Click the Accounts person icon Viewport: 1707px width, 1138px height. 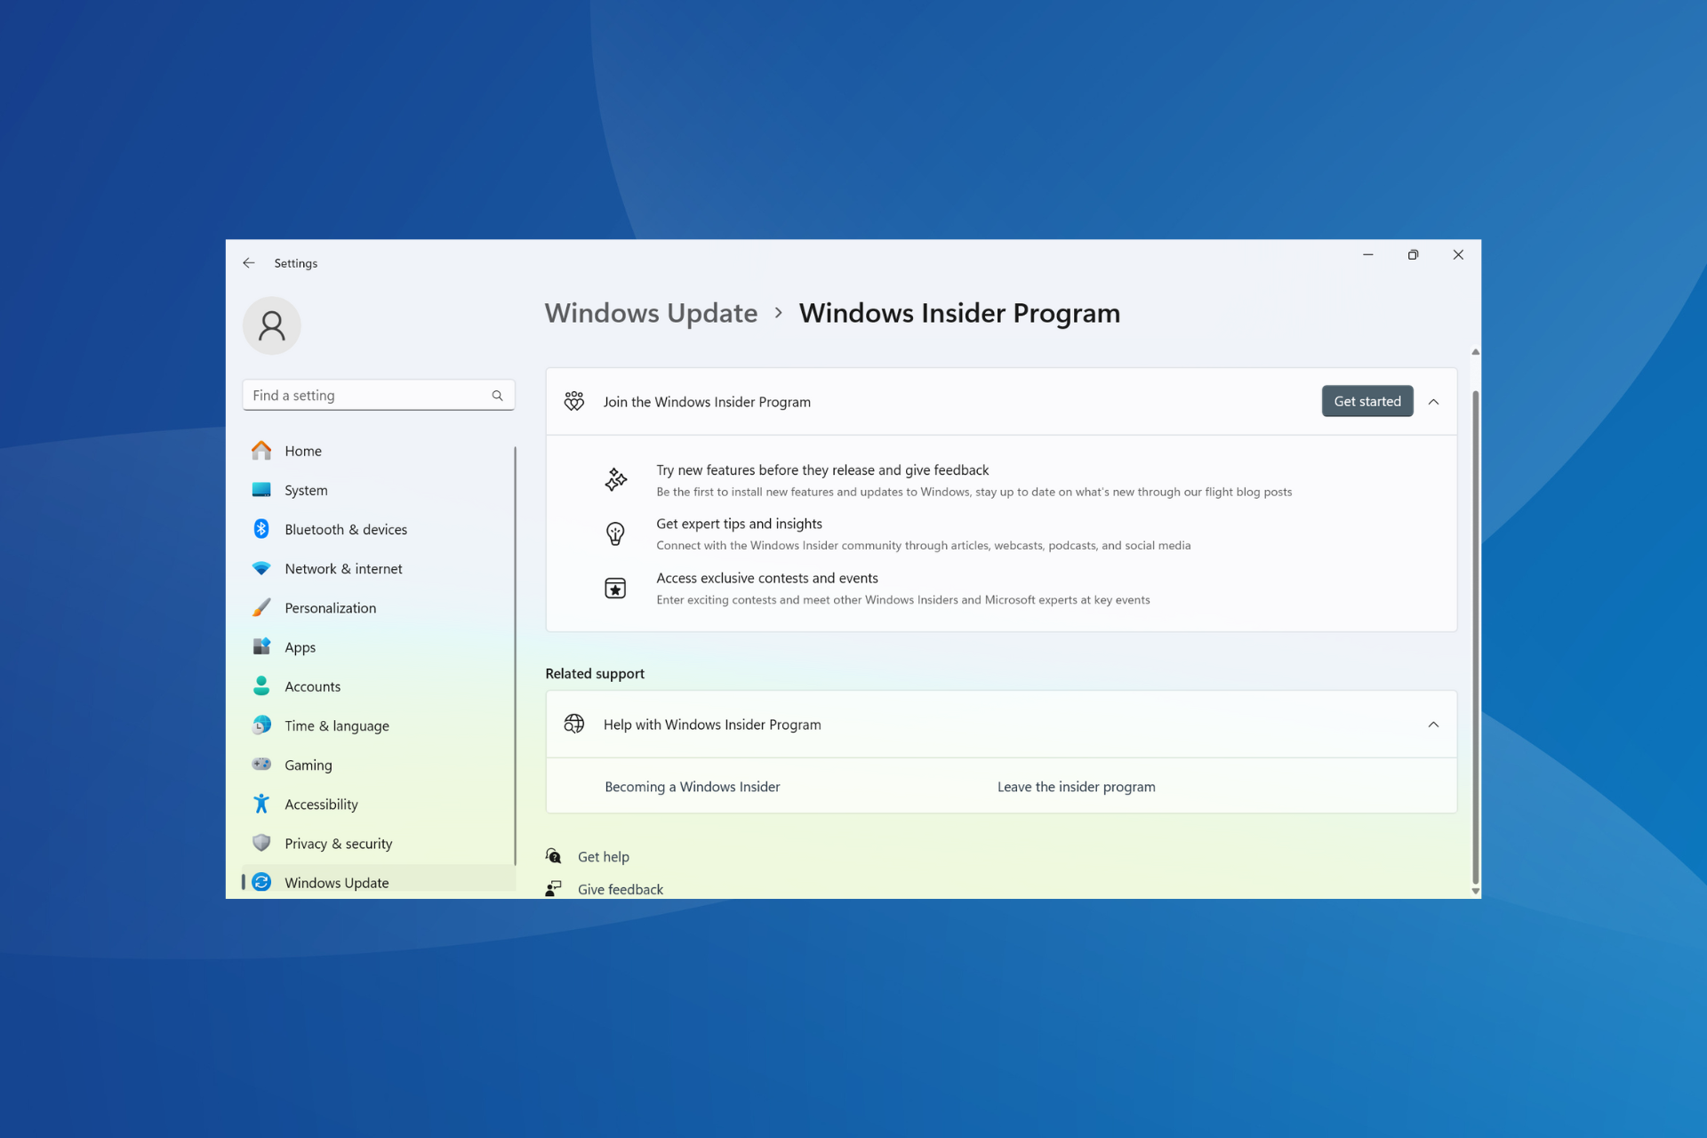tap(261, 685)
